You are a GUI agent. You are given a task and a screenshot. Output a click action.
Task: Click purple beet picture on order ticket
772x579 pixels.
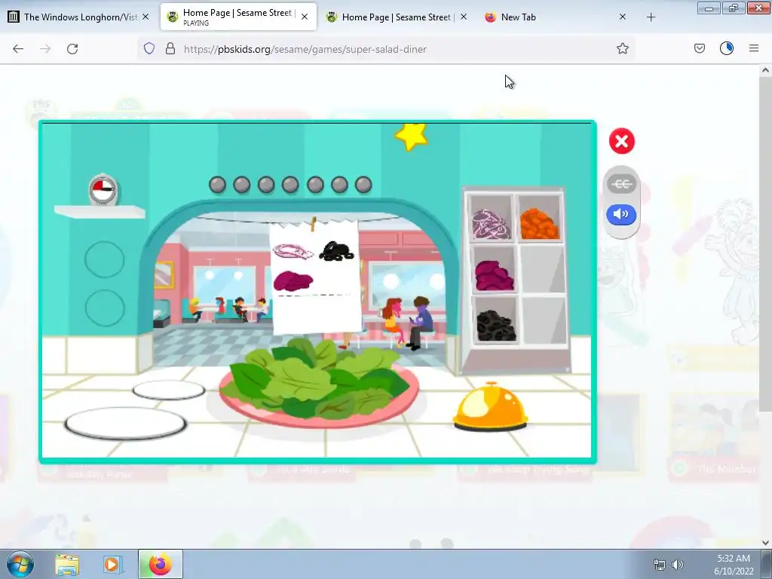click(293, 280)
